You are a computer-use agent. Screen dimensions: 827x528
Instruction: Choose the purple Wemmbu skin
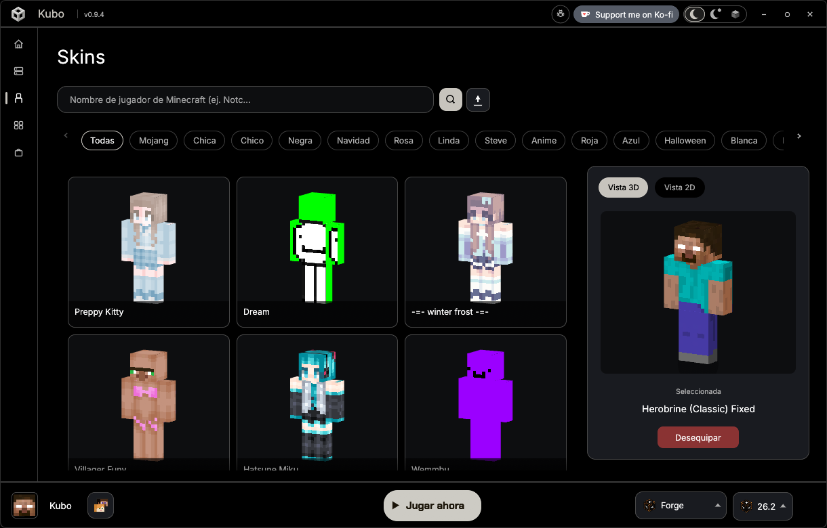point(485,402)
